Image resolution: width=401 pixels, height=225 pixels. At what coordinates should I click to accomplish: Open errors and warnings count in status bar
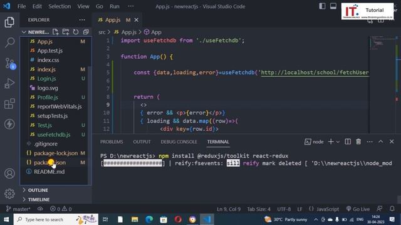[61, 209]
